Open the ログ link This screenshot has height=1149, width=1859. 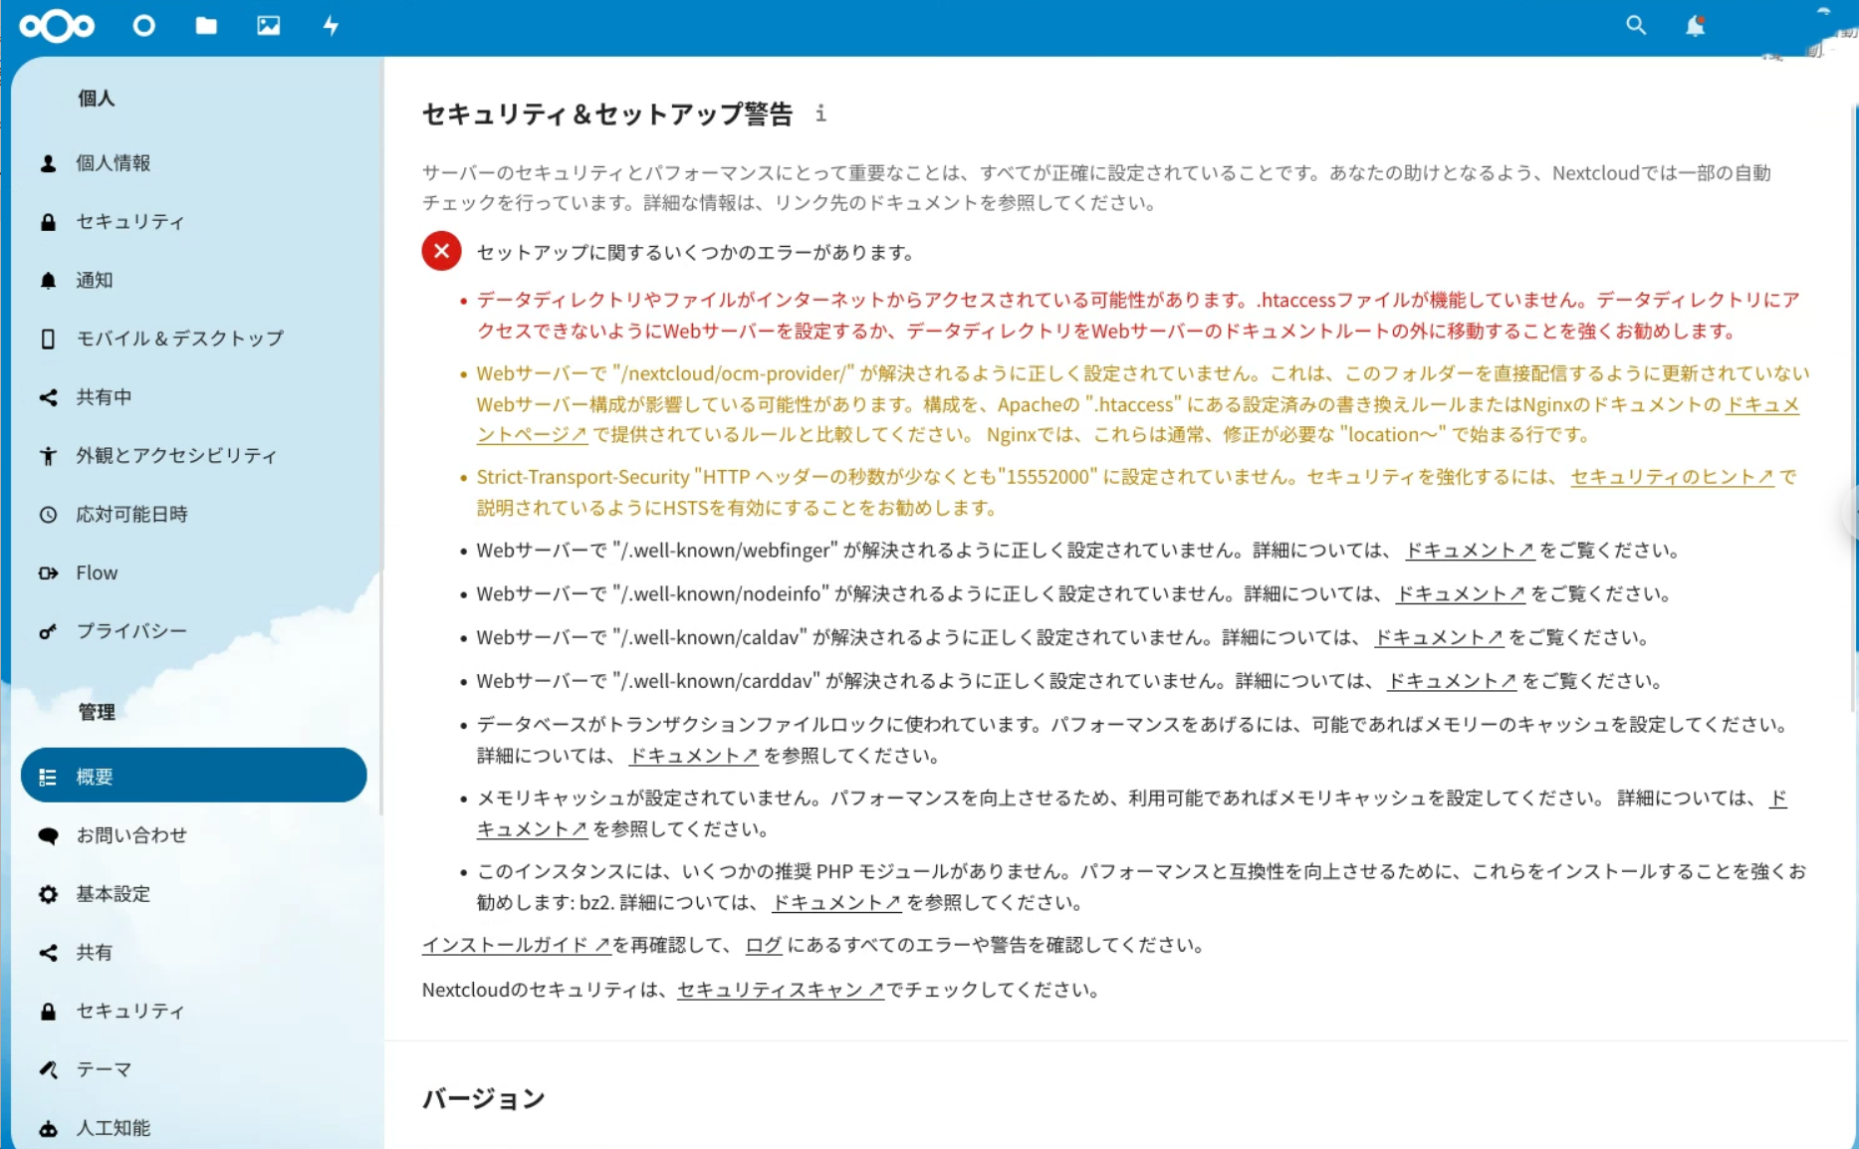pos(764,945)
